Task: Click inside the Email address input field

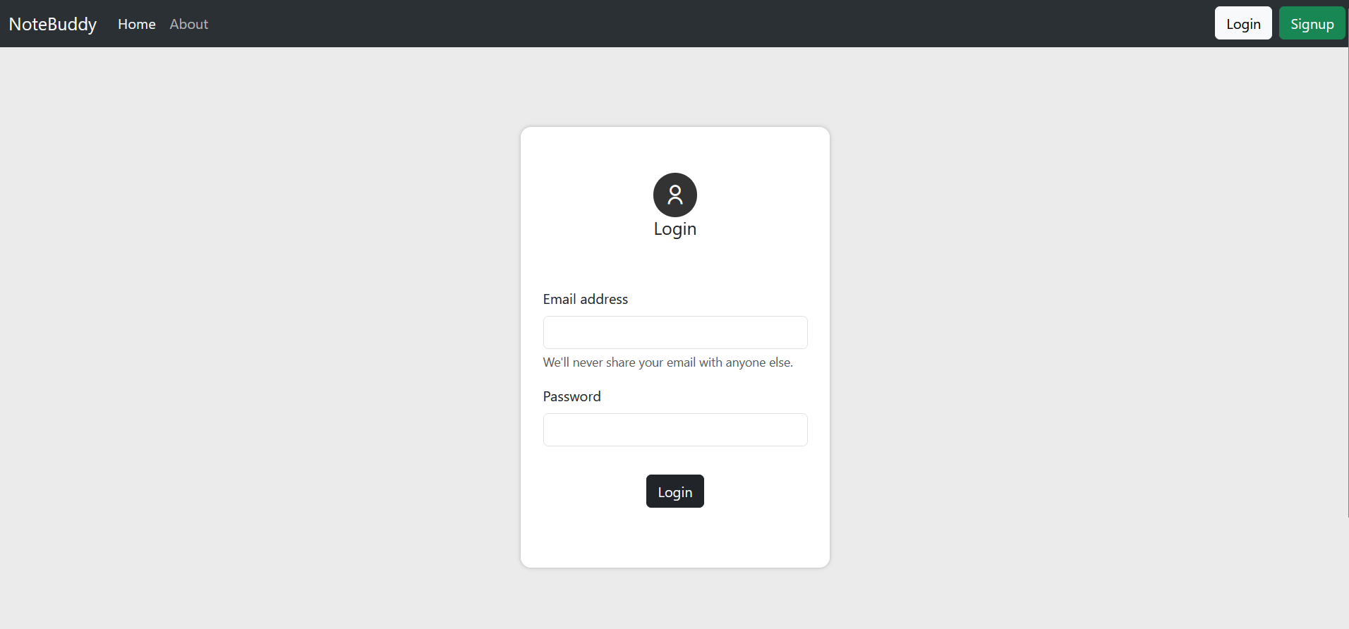Action: coord(674,332)
